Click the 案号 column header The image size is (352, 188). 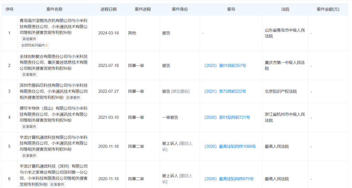tap(231, 9)
